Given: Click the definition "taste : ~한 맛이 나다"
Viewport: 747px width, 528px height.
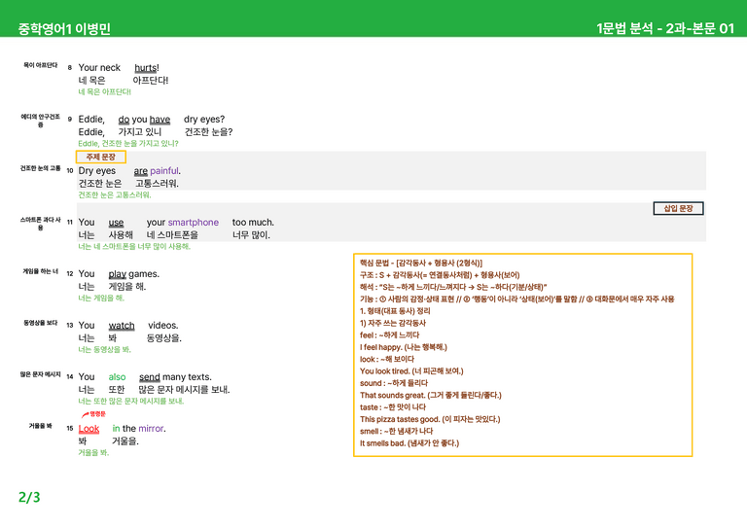Looking at the screenshot, I should [x=393, y=407].
